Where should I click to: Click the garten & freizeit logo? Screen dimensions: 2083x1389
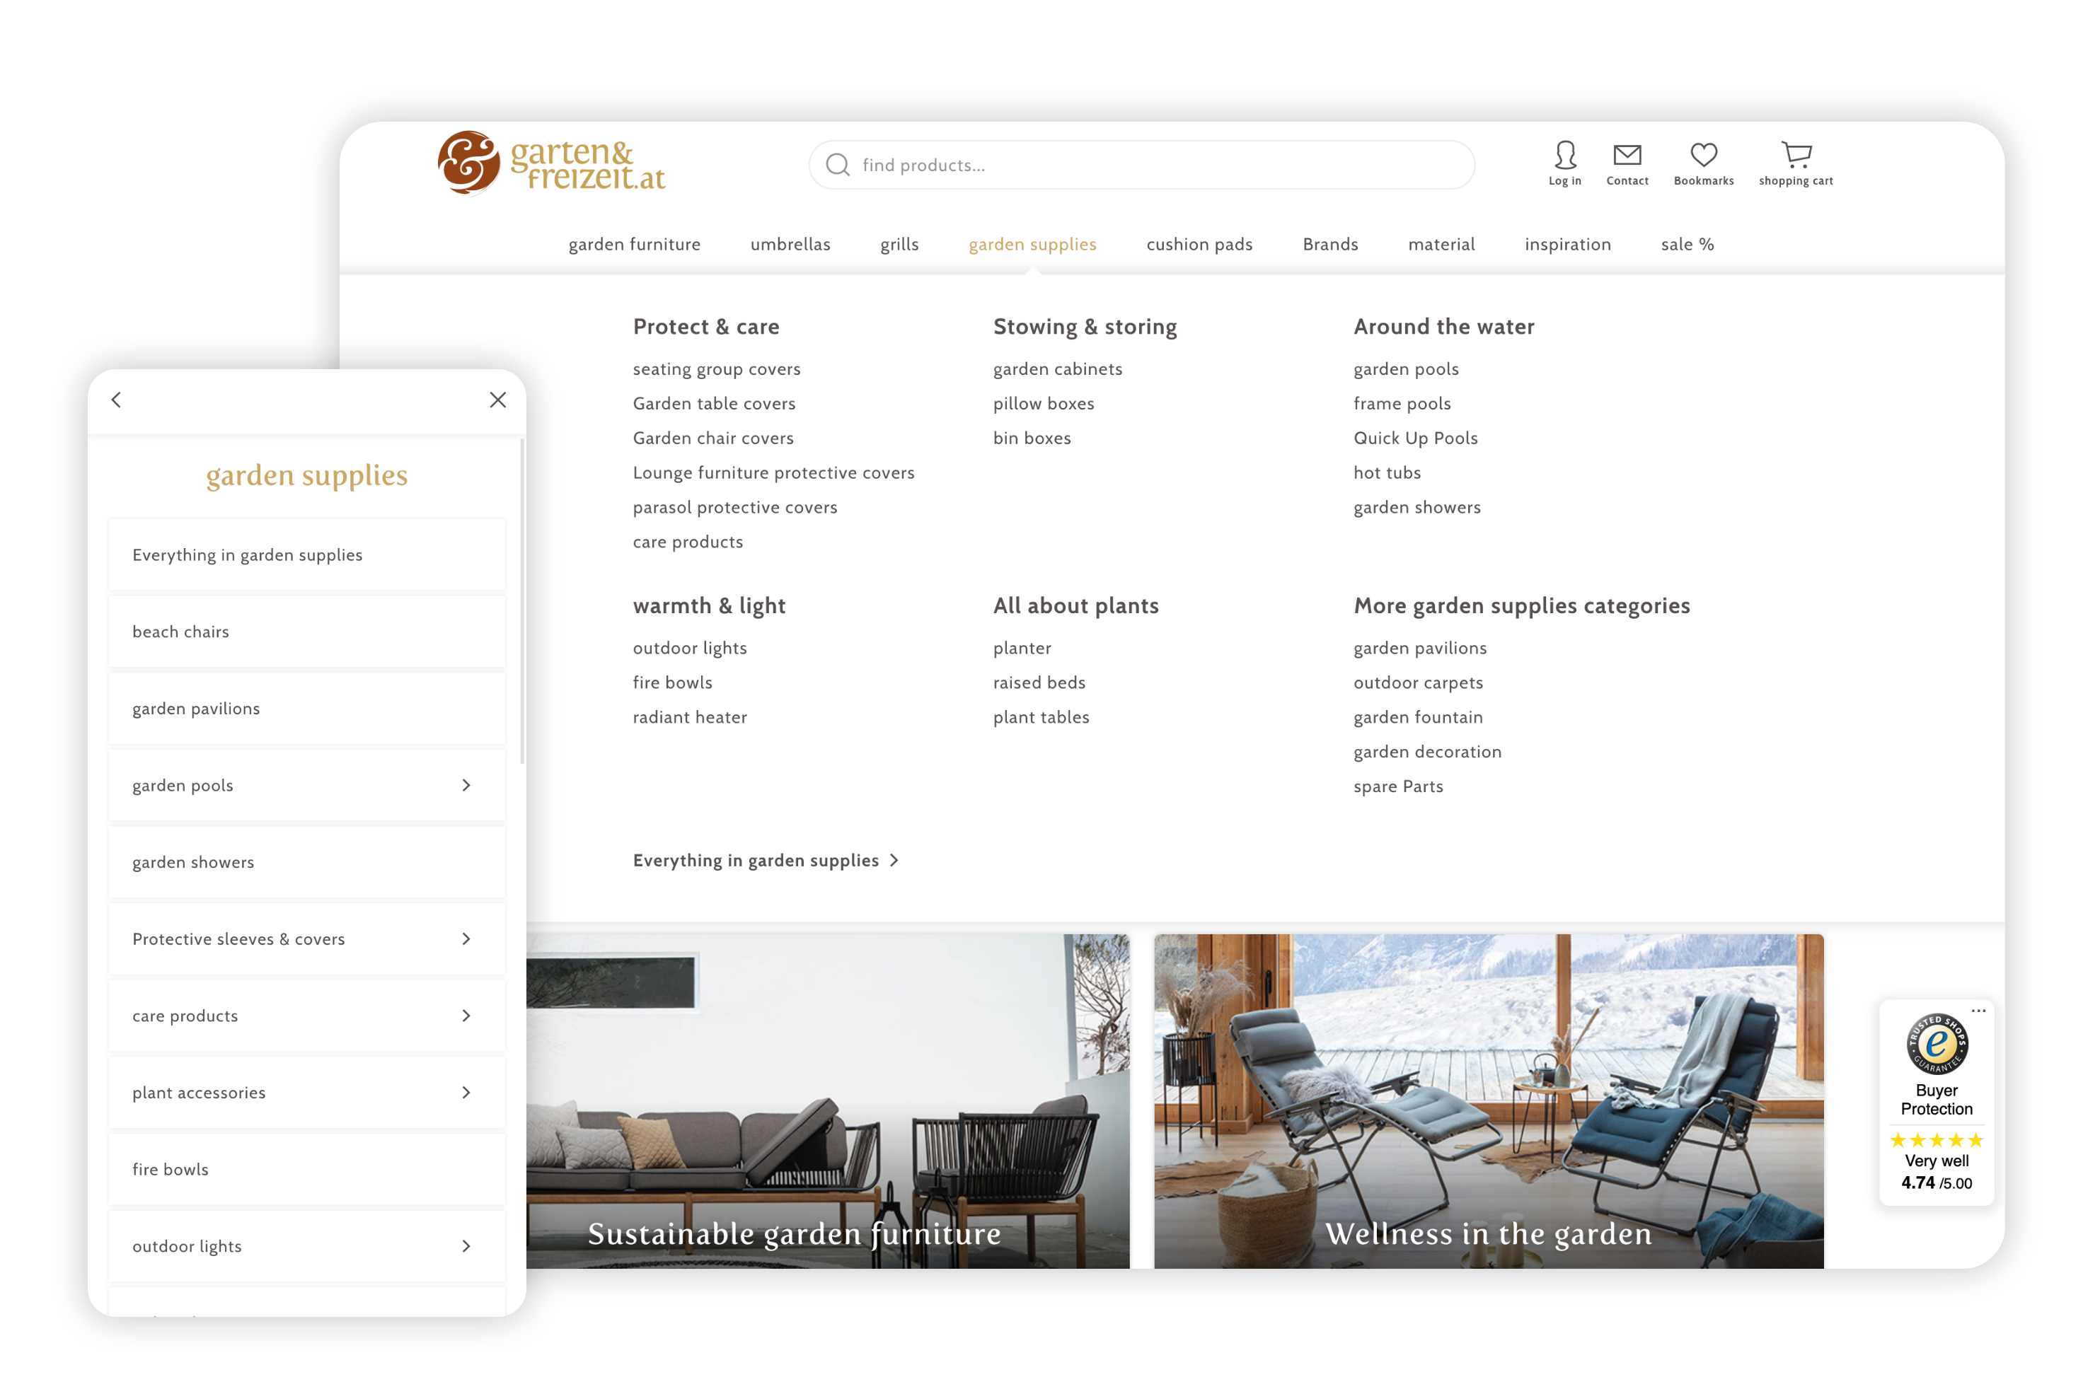click(x=551, y=163)
